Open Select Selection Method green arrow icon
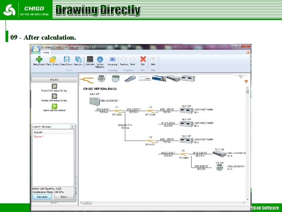This screenshot has height=212, width=282. pyautogui.click(x=54, y=106)
